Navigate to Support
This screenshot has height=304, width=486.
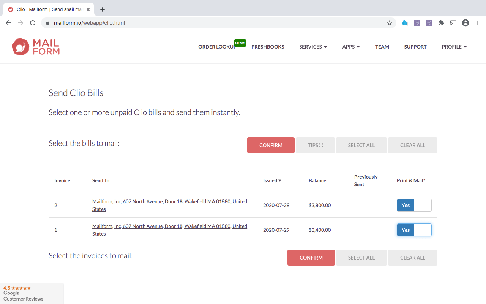[x=415, y=47]
